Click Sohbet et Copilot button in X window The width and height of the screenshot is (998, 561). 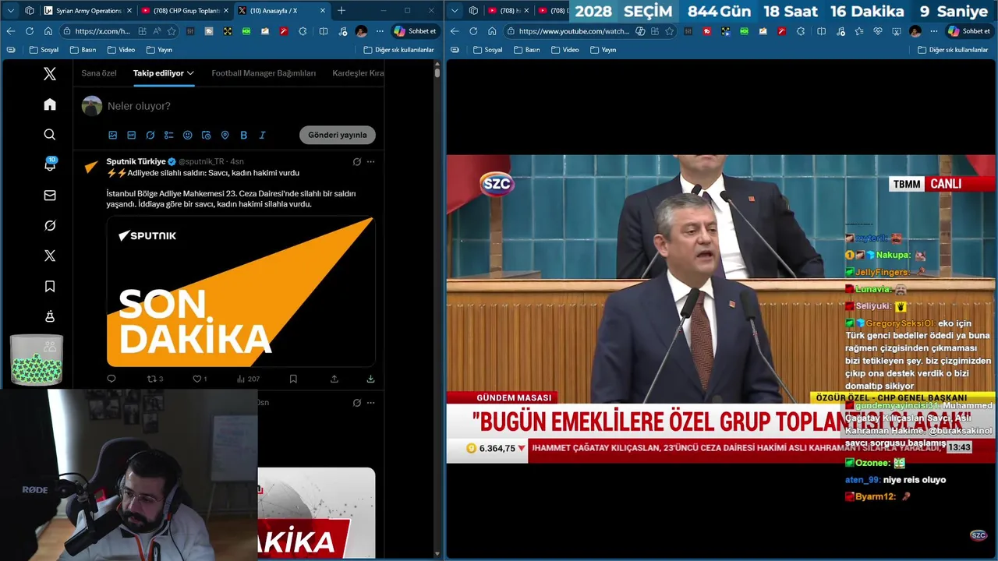(415, 31)
